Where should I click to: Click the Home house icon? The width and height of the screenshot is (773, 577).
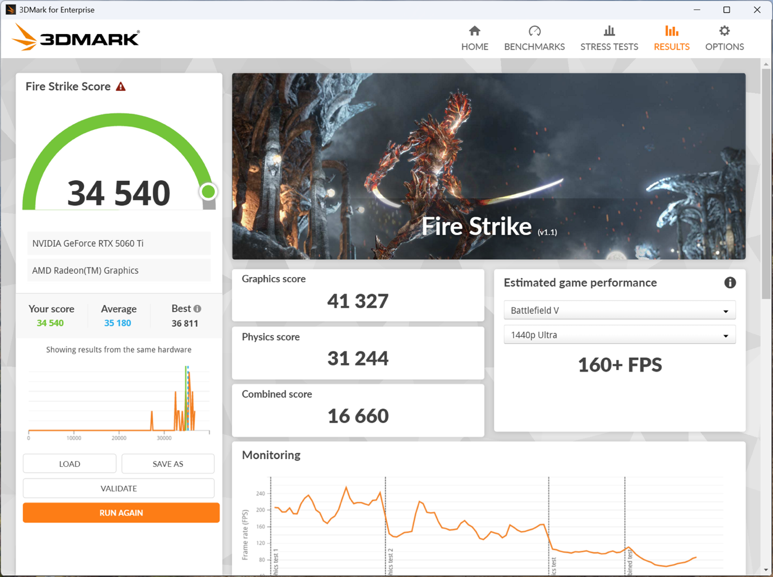click(475, 31)
